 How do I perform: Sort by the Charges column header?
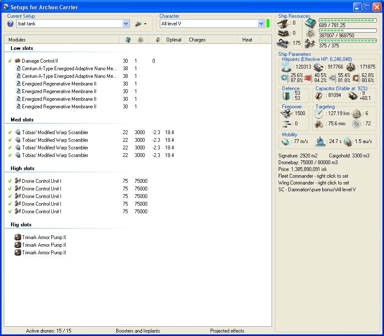(x=197, y=40)
